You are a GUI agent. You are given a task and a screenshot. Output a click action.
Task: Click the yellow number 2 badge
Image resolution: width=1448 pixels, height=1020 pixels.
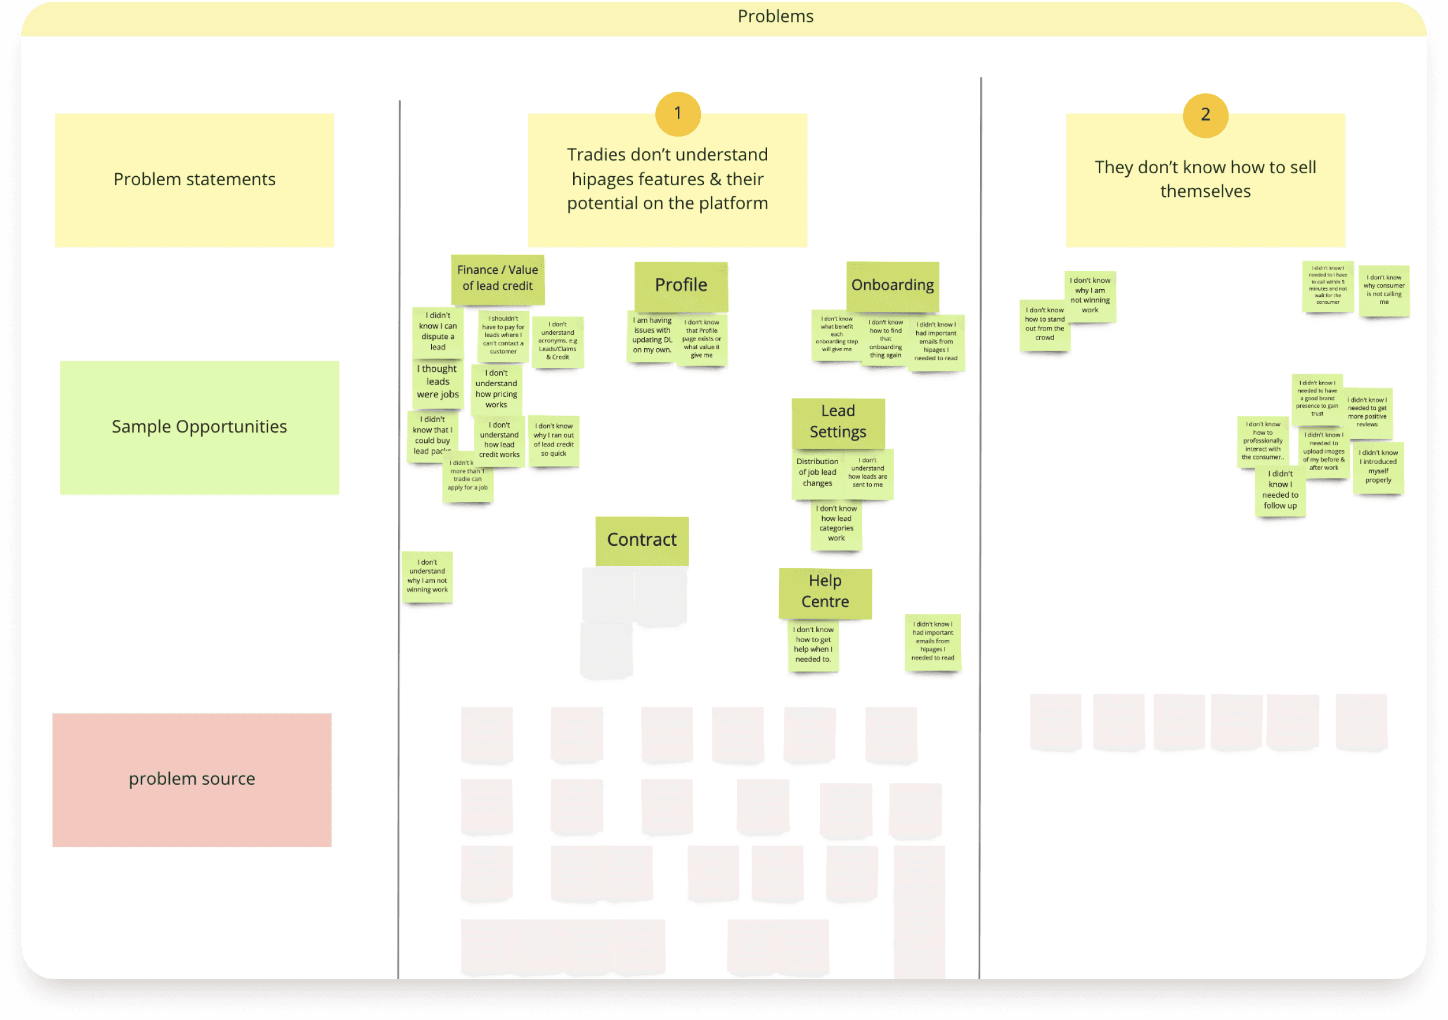1204,115
